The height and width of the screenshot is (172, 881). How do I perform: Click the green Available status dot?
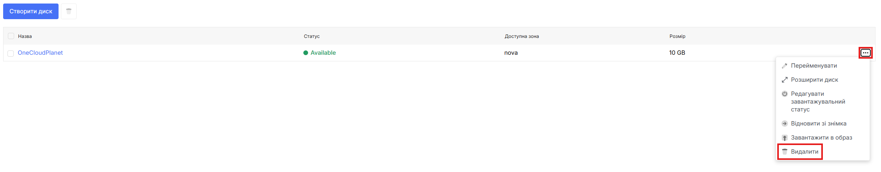coord(306,53)
